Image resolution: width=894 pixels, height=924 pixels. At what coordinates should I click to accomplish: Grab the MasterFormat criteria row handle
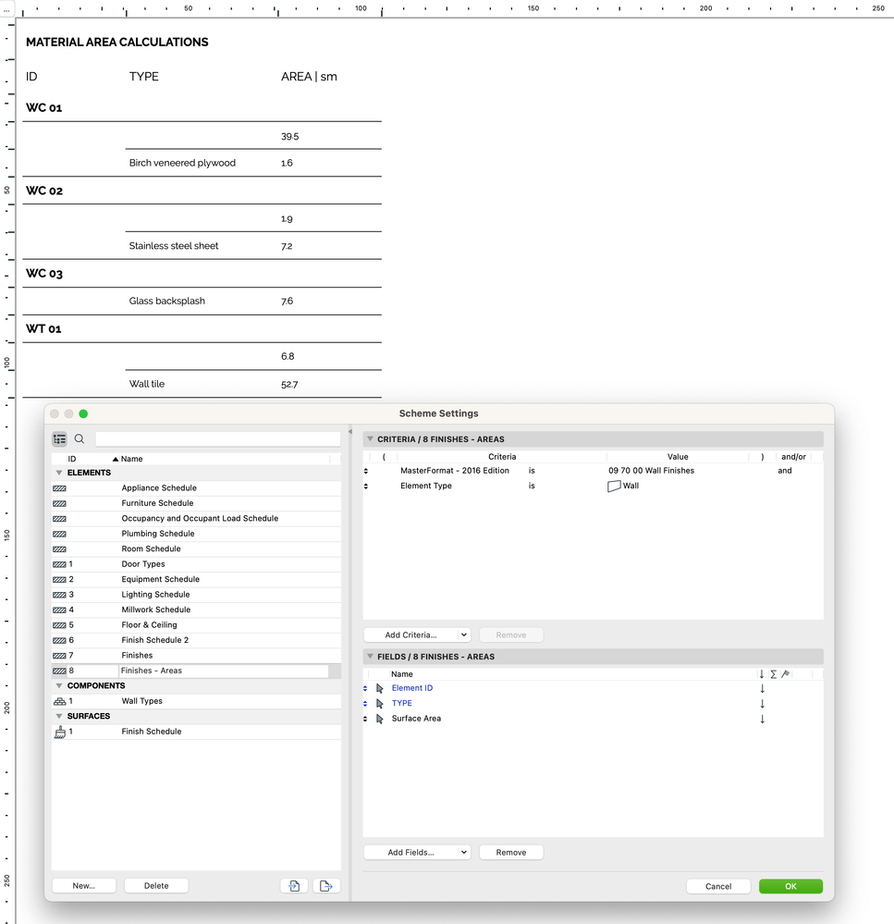click(x=366, y=471)
